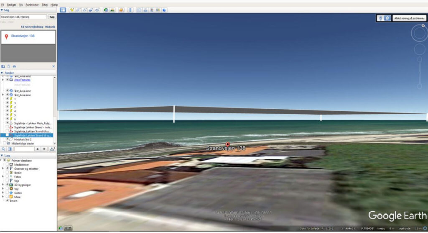Open the ruler measurement tool
The width and height of the screenshot is (428, 233).
(x=130, y=10)
